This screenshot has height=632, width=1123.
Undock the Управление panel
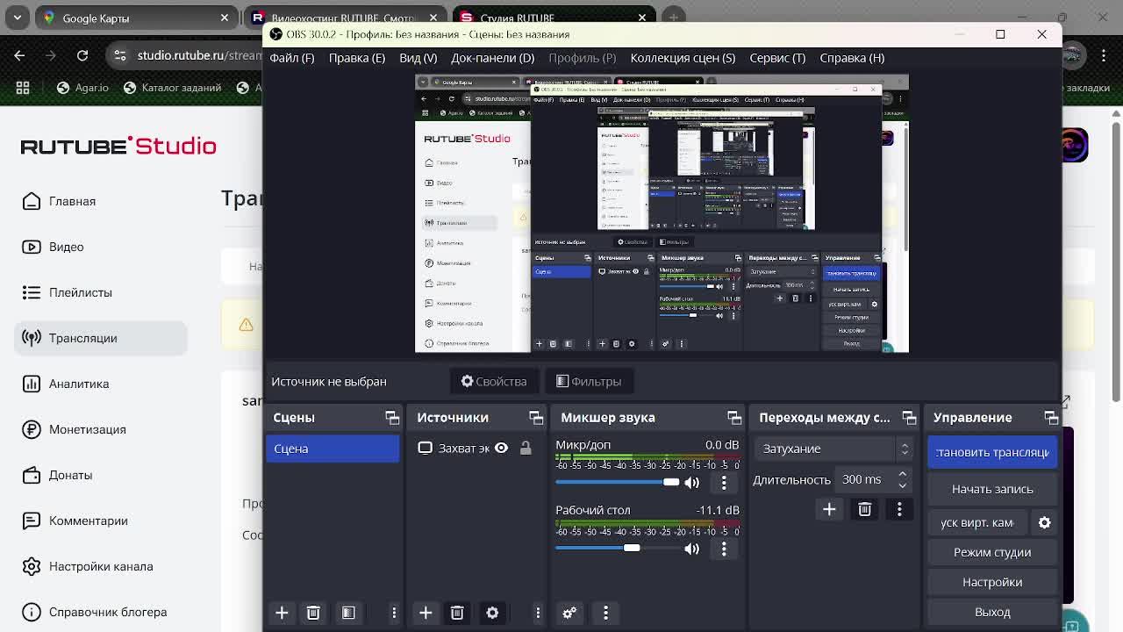click(x=1051, y=418)
